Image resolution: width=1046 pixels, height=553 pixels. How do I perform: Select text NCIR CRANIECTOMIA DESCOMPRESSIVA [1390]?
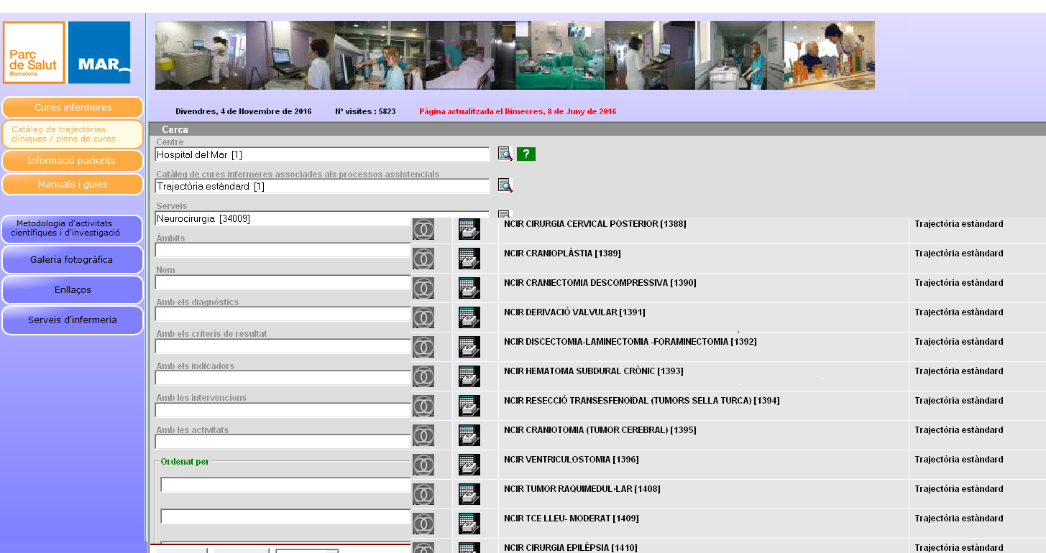600,283
